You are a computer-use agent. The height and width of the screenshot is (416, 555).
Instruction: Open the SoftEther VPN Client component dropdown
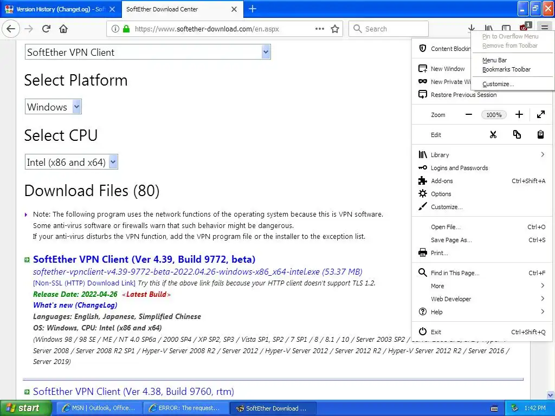click(148, 52)
